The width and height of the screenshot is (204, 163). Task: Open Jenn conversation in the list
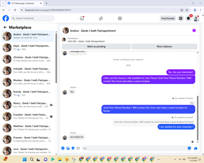27,150
